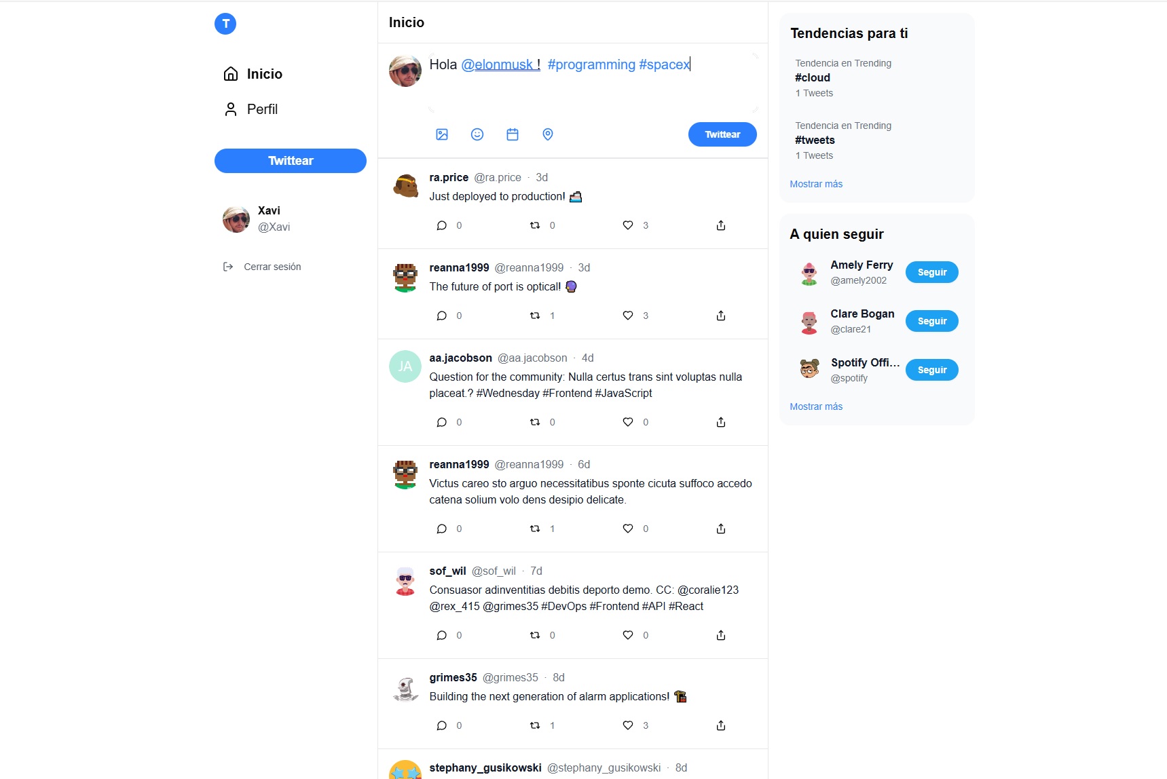Like sof_wil's tweet mentioning @coralie123
The image size is (1167, 779).
[628, 635]
